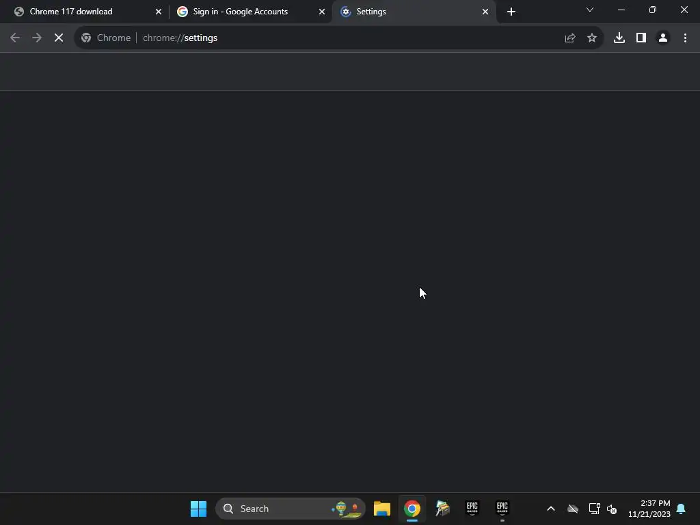The width and height of the screenshot is (700, 525).
Task: Click the muted volume tray icon
Action: [x=612, y=509]
